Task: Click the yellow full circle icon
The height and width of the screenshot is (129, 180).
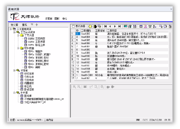Action: coord(90,26)
